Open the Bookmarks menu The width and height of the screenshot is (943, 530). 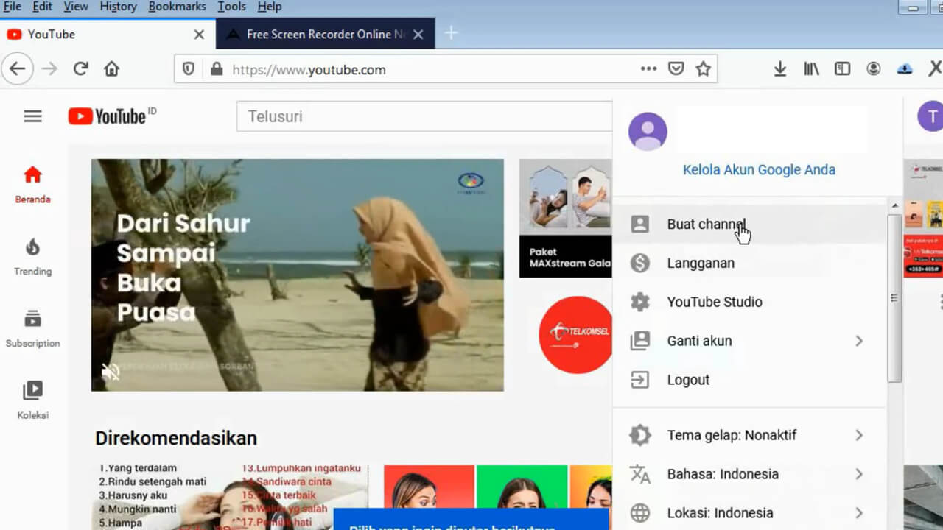pos(178,7)
